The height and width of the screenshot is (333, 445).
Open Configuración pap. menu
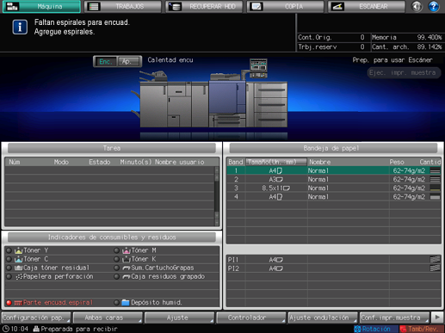click(36, 318)
